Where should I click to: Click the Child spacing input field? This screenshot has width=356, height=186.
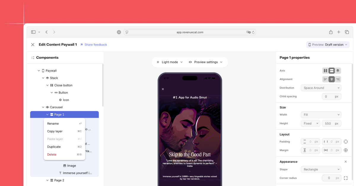tap(332, 97)
